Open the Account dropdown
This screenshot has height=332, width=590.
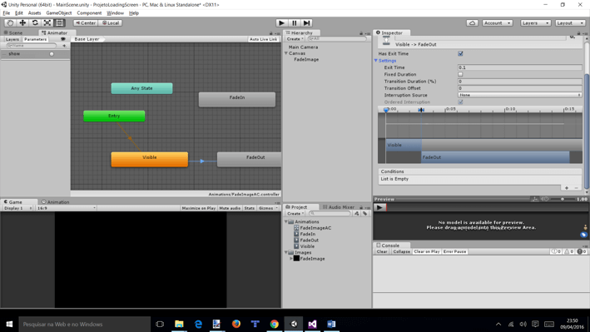(498, 23)
